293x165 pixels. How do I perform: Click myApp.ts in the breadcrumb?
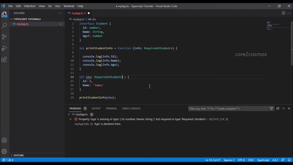[79, 19]
